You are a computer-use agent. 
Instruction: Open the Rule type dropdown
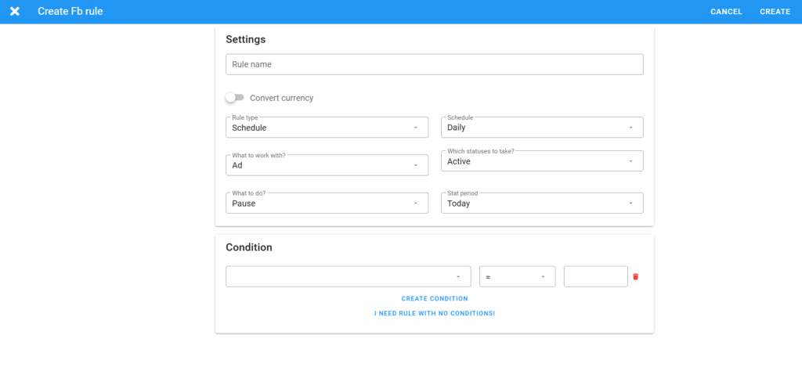327,128
